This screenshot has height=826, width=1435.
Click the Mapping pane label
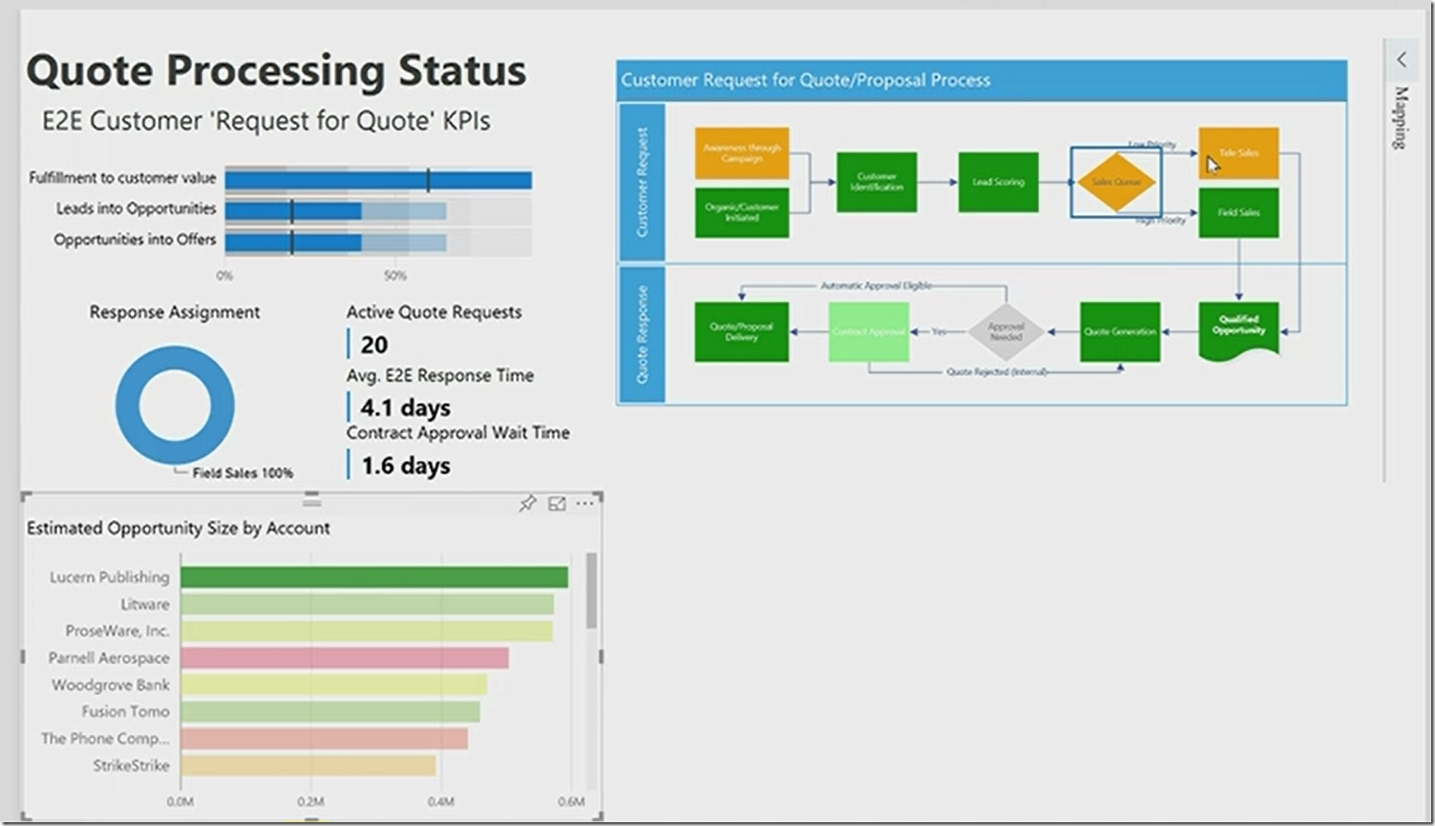tap(1401, 118)
